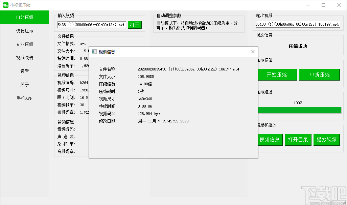Click the 播放视频 button
The image size is (347, 205).
pos(327,140)
